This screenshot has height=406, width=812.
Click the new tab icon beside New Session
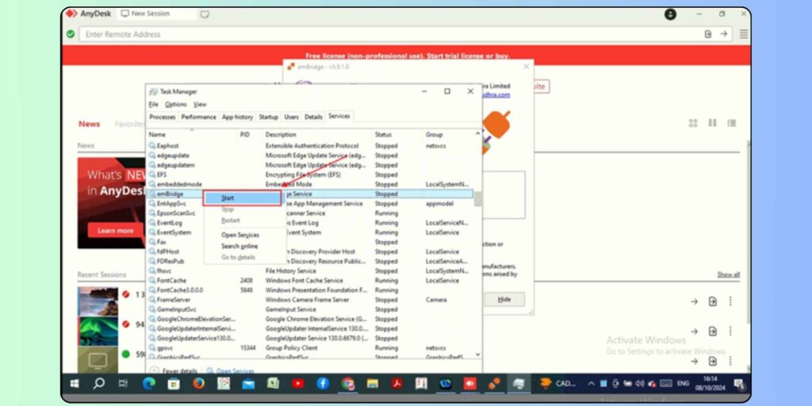205,14
